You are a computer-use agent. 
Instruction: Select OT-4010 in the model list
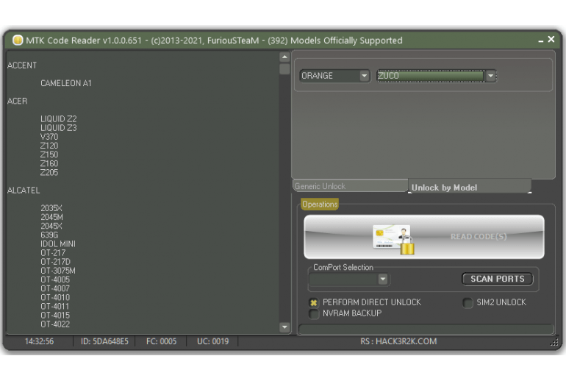coord(55,298)
